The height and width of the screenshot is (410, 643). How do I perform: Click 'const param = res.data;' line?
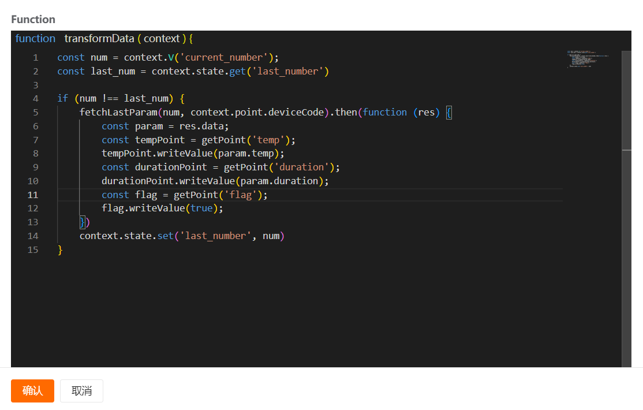point(165,126)
